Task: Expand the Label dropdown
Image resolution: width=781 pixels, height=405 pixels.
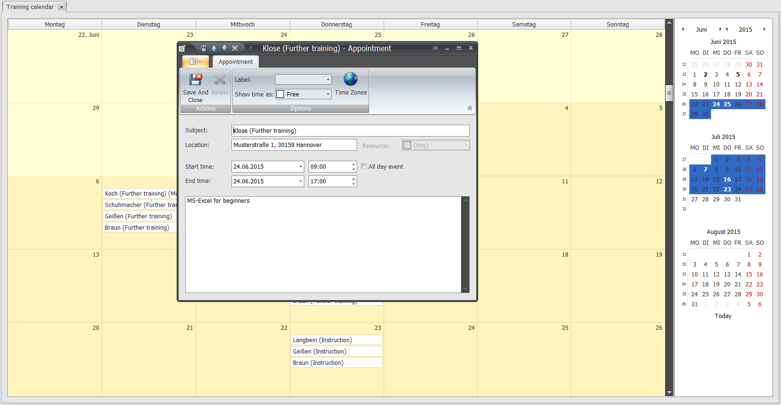Action: [328, 80]
